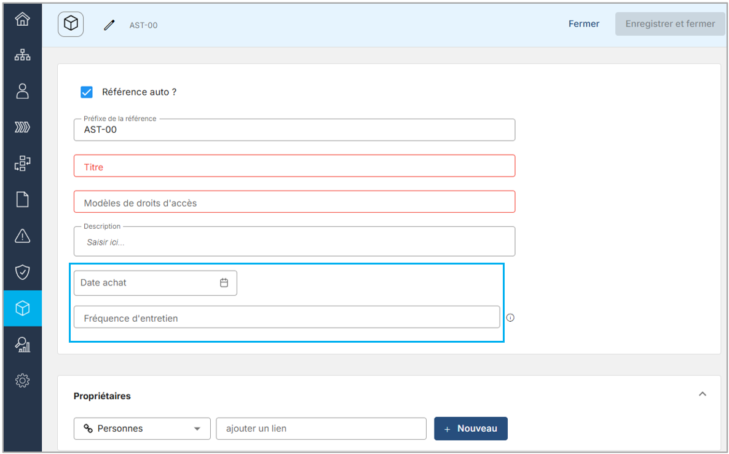Click the Enregistrer et fermer button
The height and width of the screenshot is (454, 729).
[670, 24]
